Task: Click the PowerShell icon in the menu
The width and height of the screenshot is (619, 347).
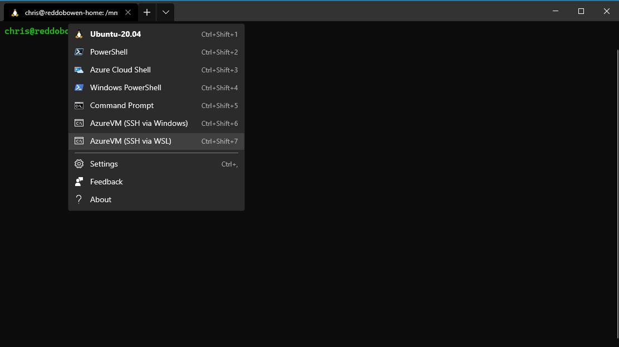Action: tap(78, 52)
